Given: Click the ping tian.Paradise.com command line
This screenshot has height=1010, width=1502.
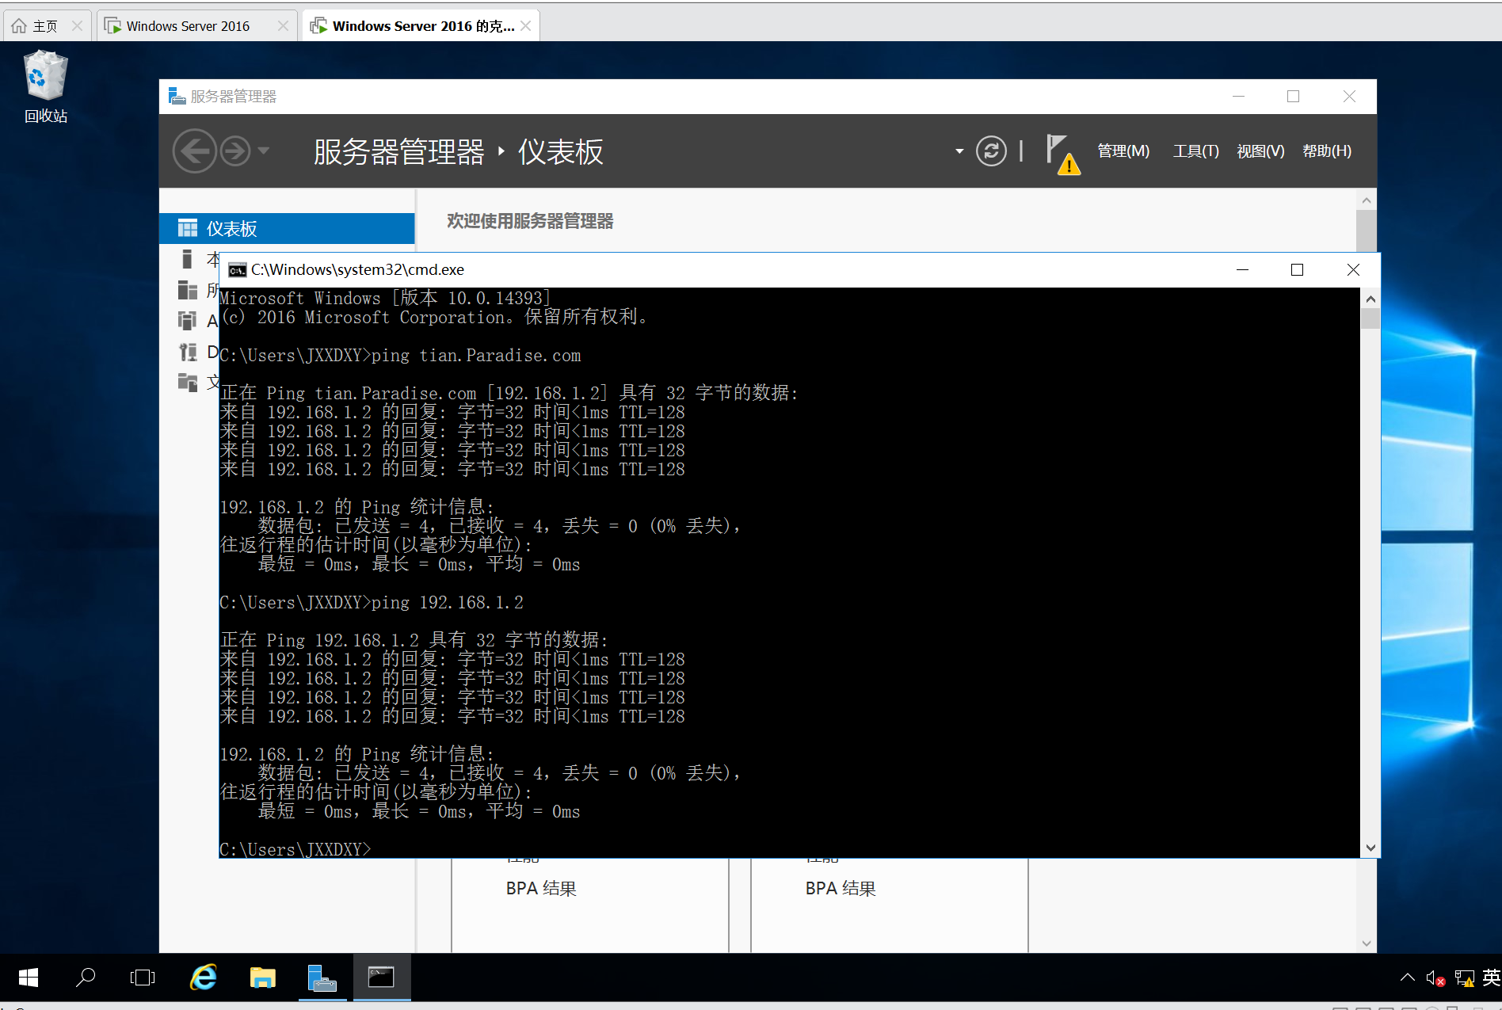Looking at the screenshot, I should [400, 356].
